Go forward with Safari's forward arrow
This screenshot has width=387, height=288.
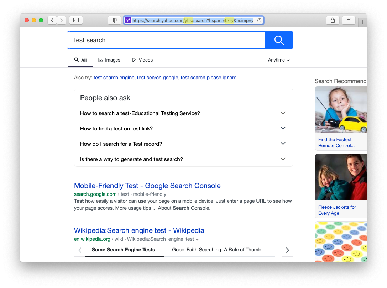click(62, 20)
